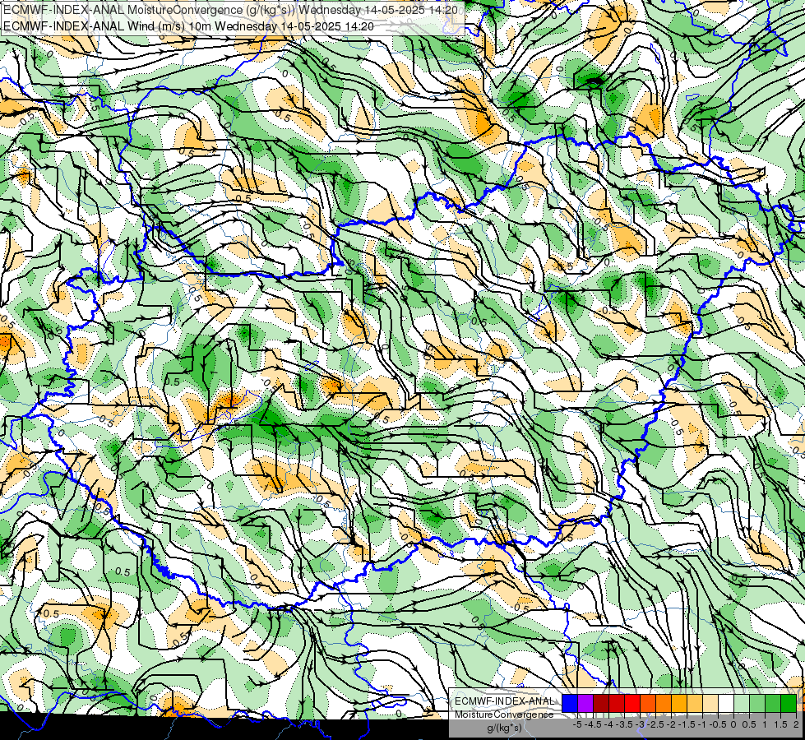
Task: Click the g/(kg*s) unit label in legend
Action: pyautogui.click(x=505, y=728)
